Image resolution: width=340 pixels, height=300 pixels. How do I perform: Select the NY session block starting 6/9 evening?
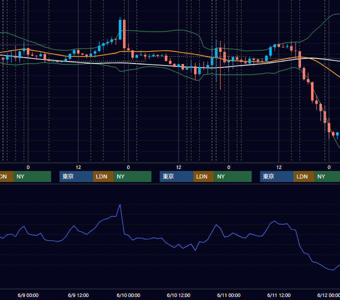[132, 176]
